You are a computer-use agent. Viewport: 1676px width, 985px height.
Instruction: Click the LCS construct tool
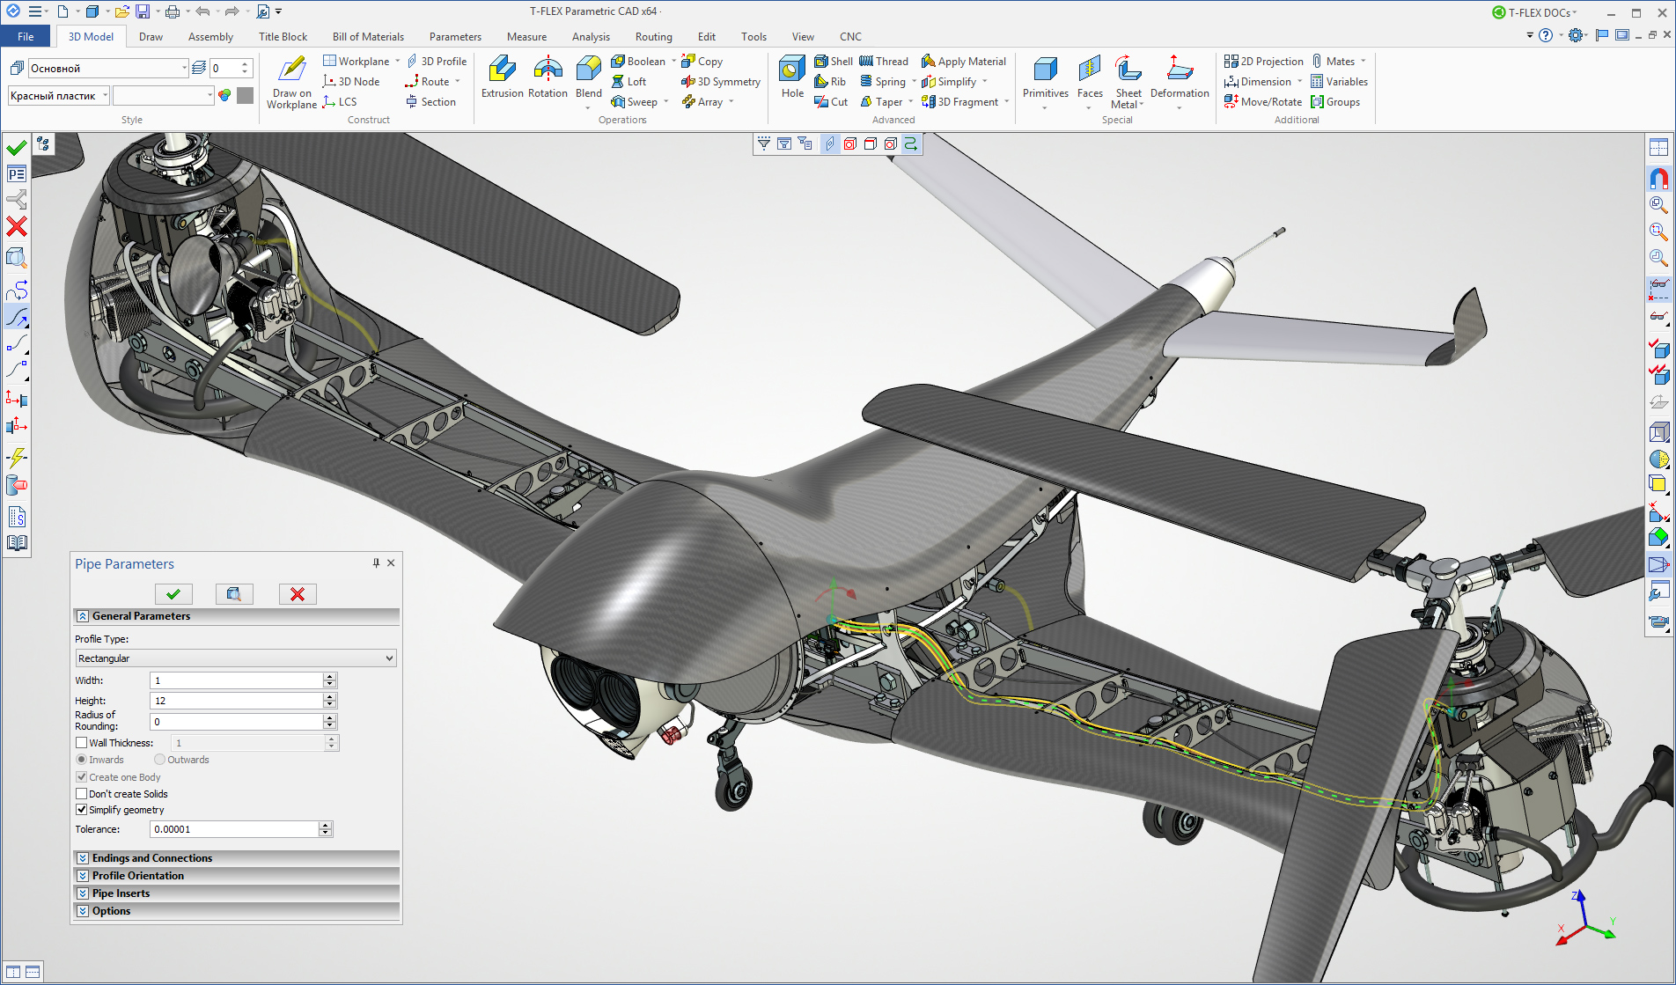pos(340,102)
